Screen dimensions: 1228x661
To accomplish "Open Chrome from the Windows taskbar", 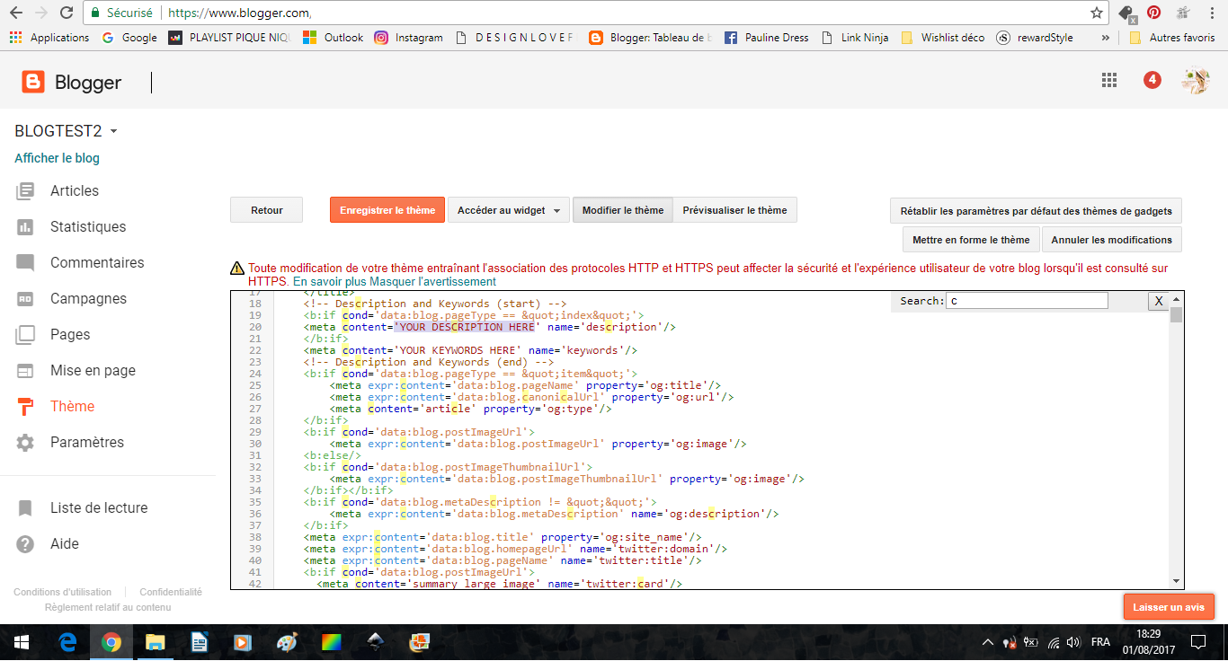I will point(111,642).
